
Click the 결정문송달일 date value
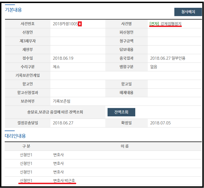[63, 123]
